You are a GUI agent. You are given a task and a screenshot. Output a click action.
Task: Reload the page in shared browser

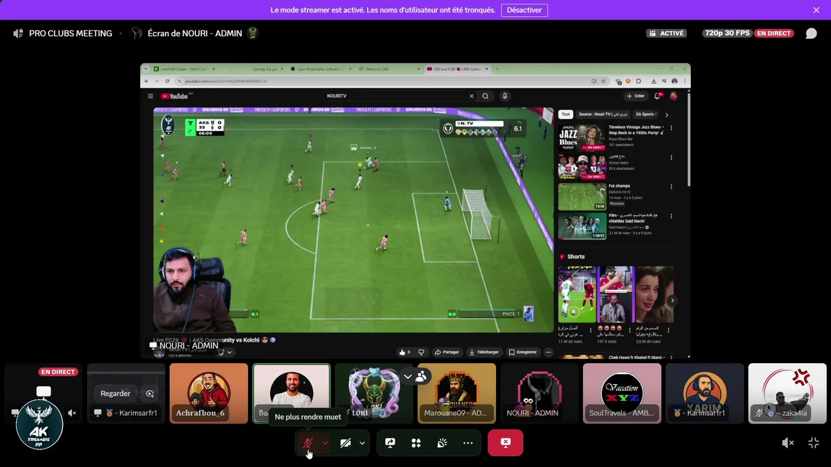click(167, 81)
